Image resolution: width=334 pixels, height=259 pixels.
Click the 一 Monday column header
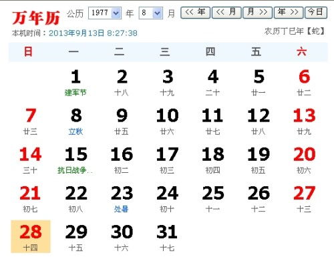pos(73,52)
